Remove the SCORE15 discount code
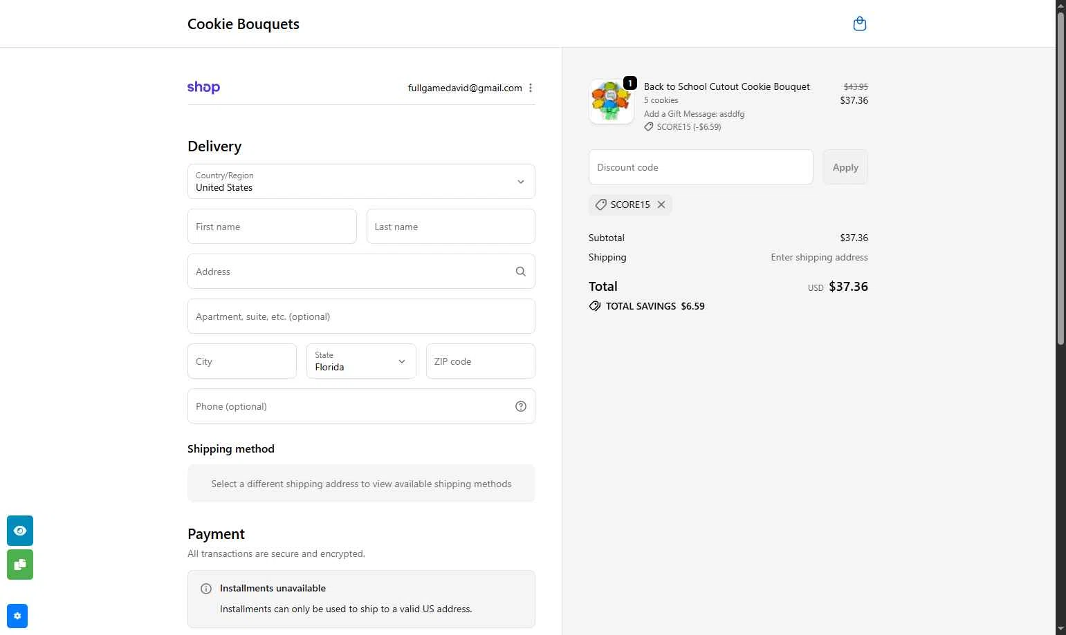The height and width of the screenshot is (635, 1066). click(x=661, y=205)
